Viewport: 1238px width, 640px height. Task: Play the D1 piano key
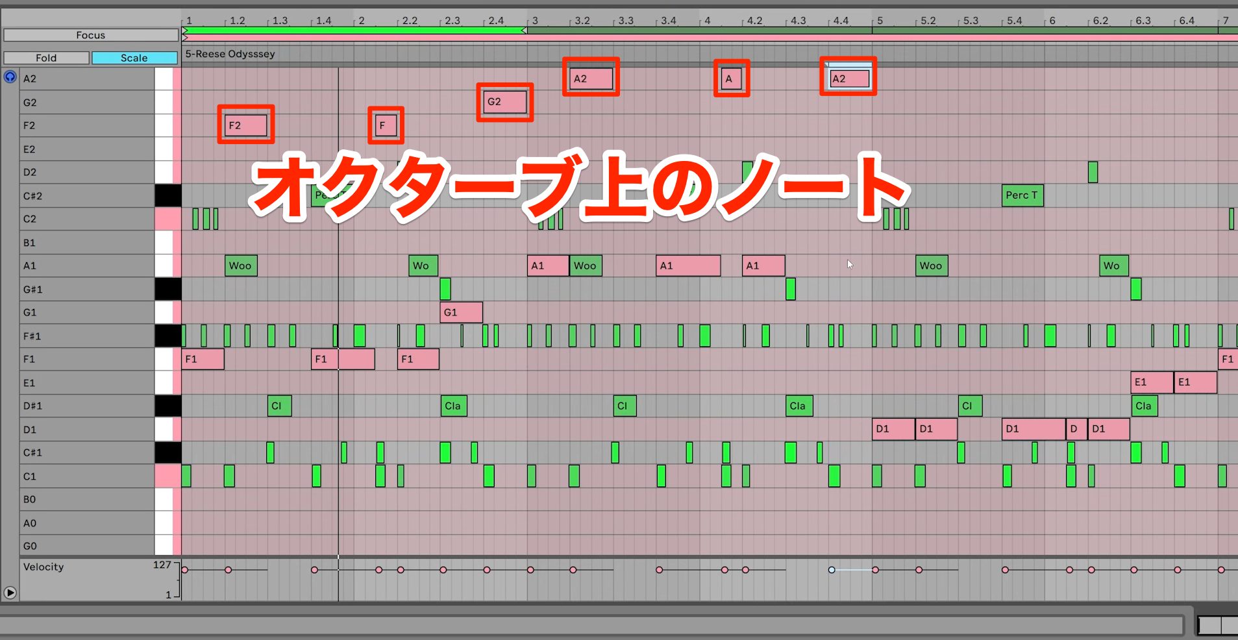point(164,429)
